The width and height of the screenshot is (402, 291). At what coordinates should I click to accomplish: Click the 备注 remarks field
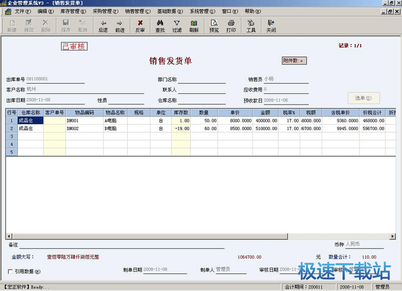click(122, 245)
